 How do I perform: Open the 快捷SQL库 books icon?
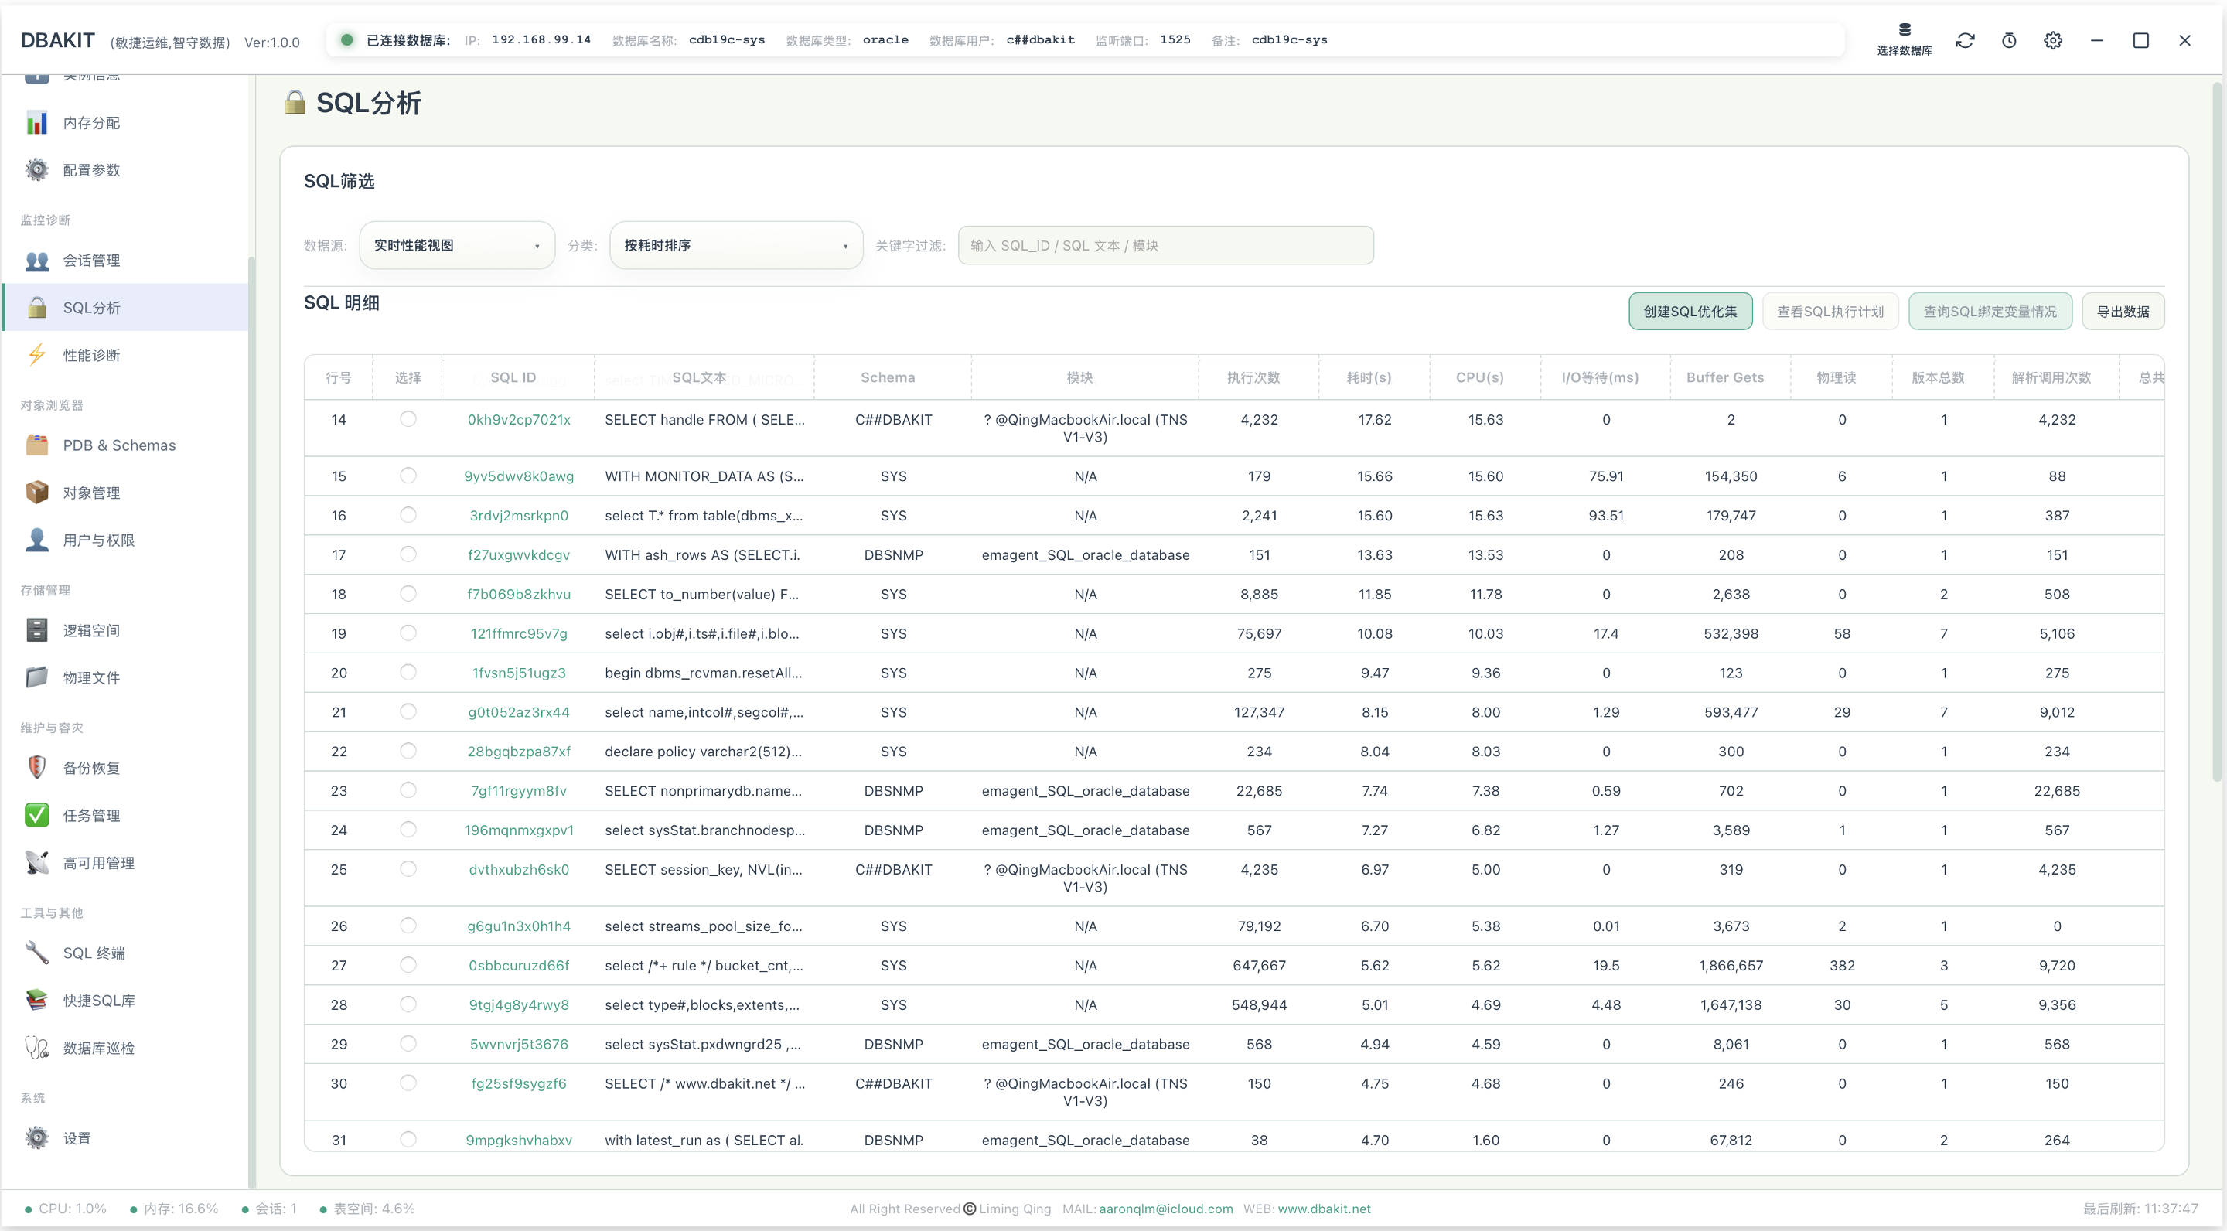pyautogui.click(x=36, y=1001)
